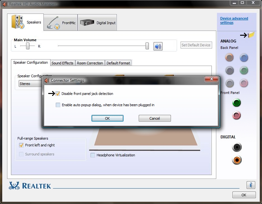Screen dimensions: 262x204
Task: Select the black DIGITAL jack
Action: point(237,147)
